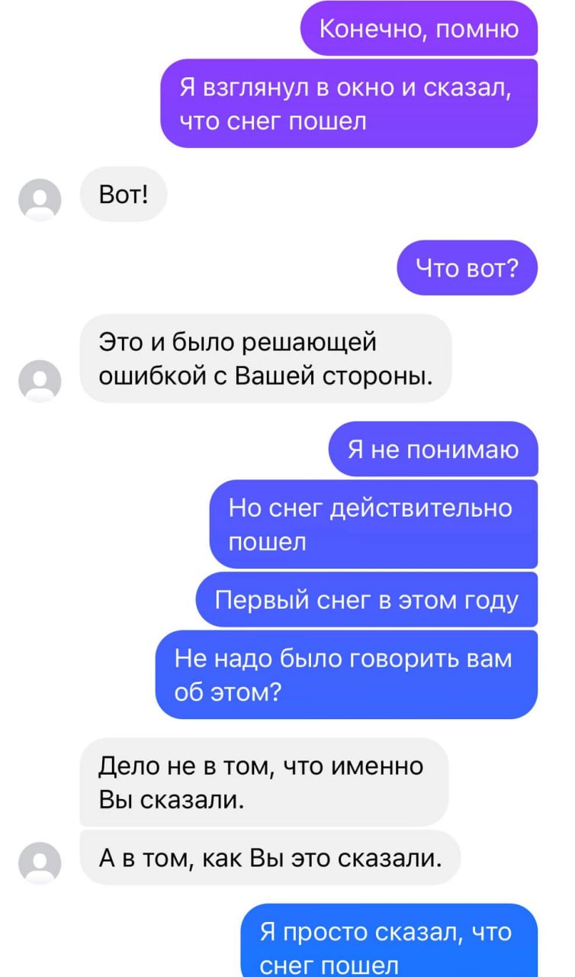Select the 'Я взглянул в окно' message bubble

[349, 104]
